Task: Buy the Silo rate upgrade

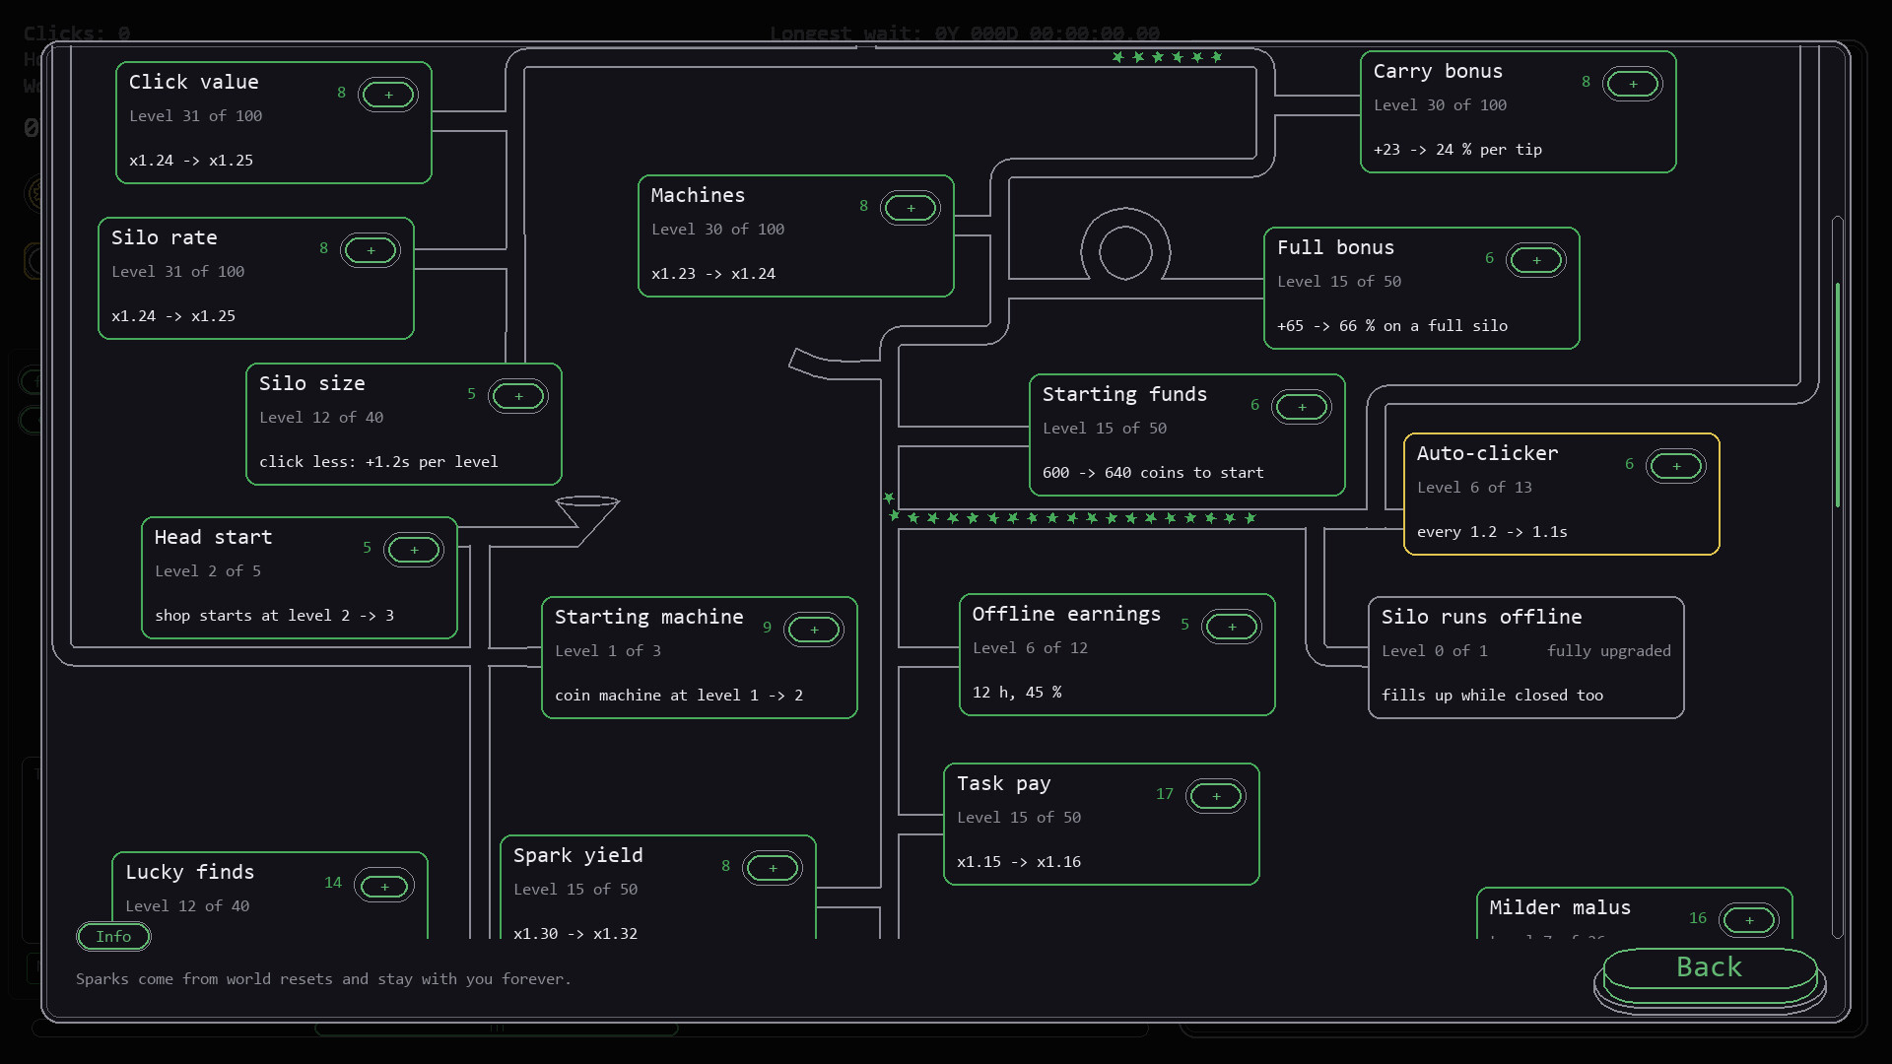Action: 371,251
